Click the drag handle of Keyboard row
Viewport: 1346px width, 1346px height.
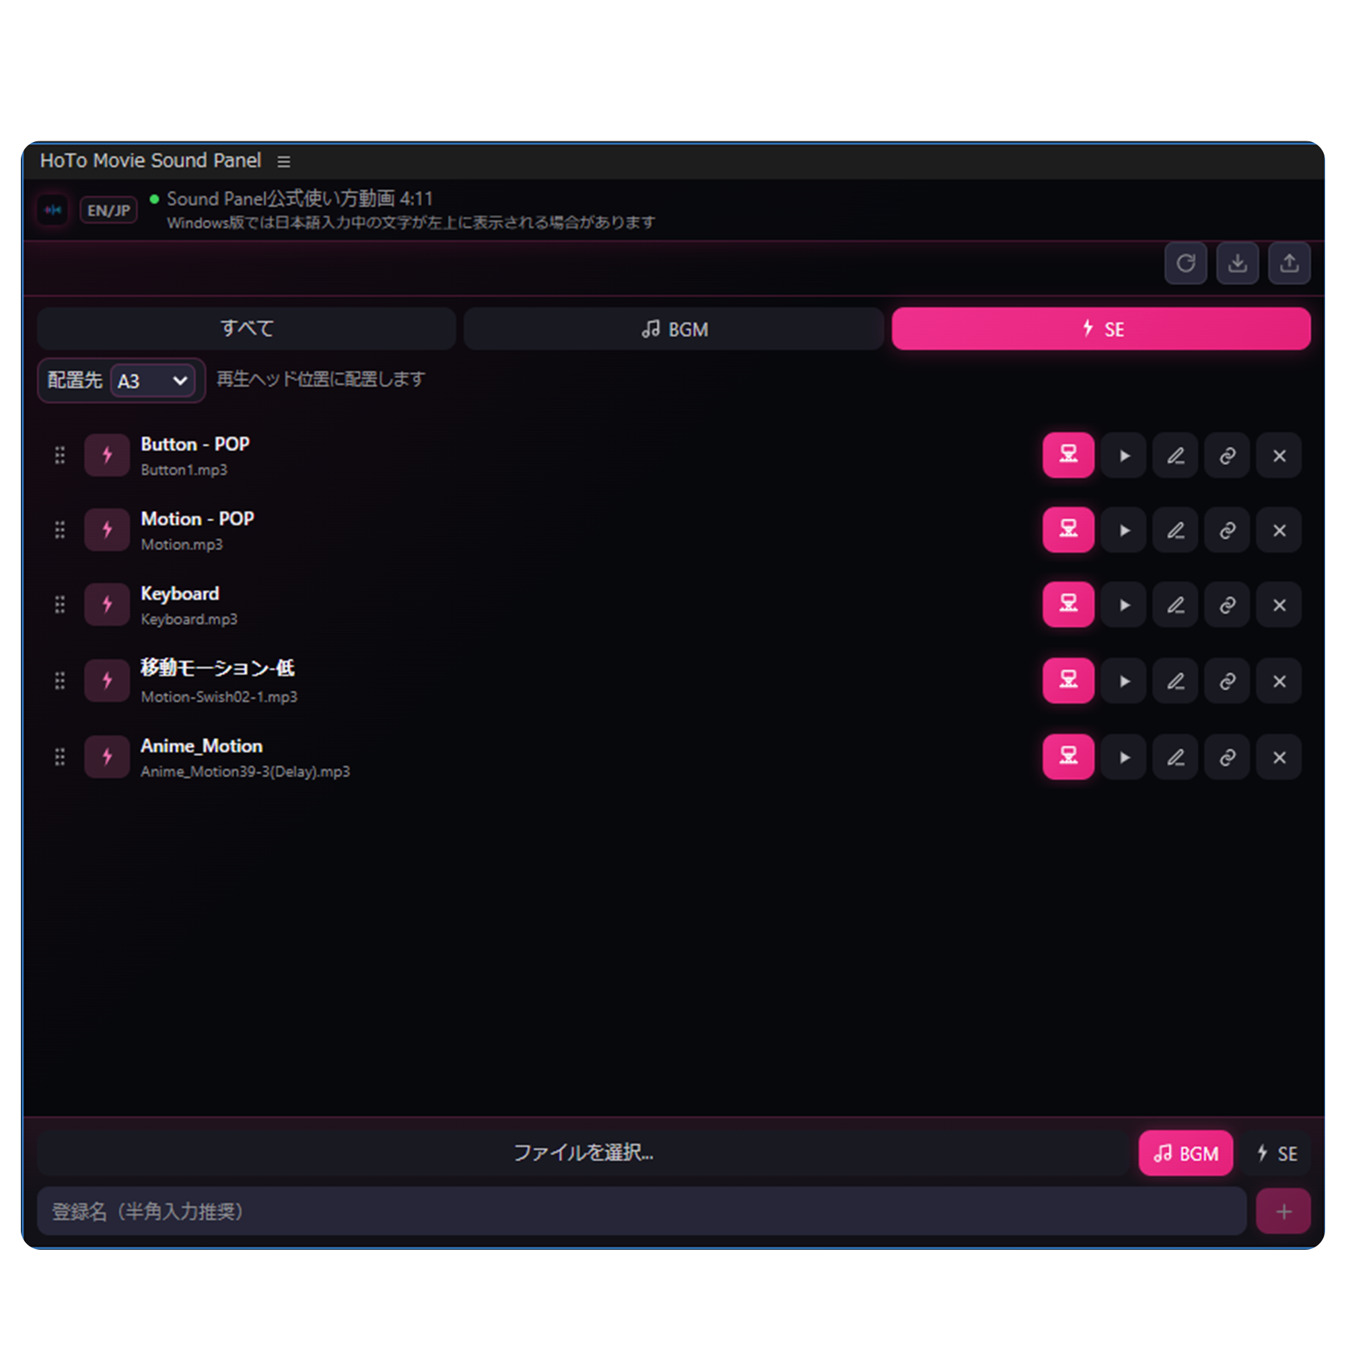click(60, 605)
